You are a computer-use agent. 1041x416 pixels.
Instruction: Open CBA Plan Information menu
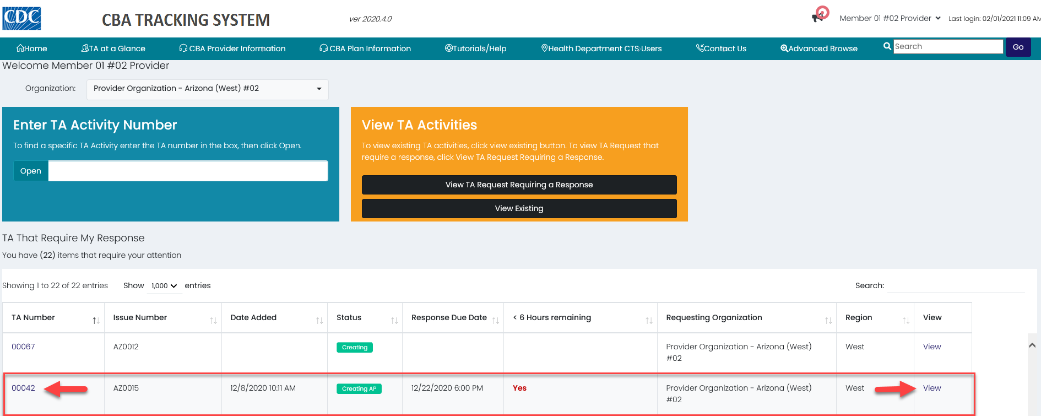click(x=365, y=48)
